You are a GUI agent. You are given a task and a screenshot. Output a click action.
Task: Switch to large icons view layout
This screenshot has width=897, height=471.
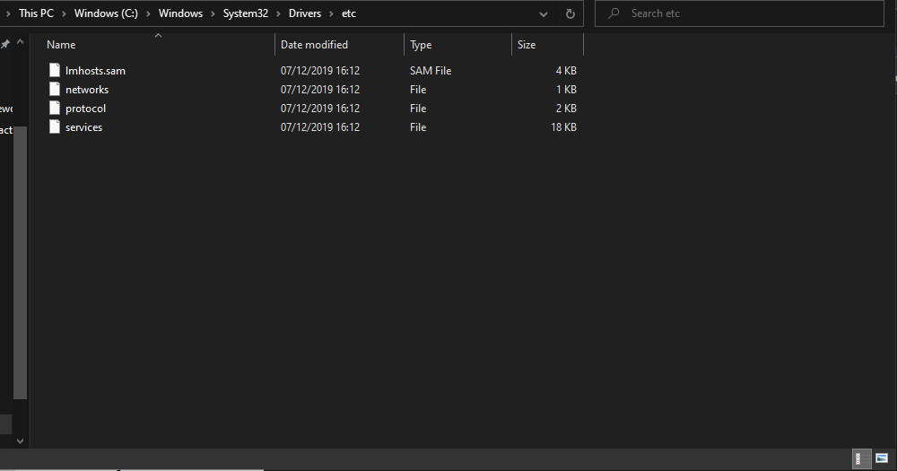[x=882, y=458]
